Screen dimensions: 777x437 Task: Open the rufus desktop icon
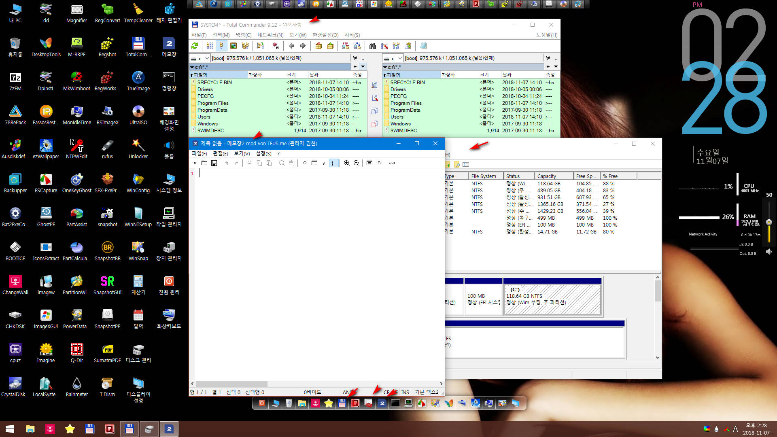pyautogui.click(x=107, y=148)
